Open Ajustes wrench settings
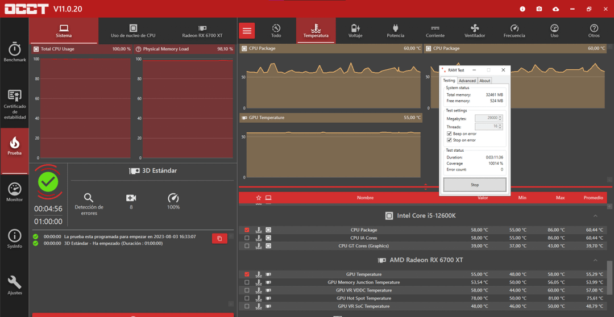The image size is (614, 317). coord(14,285)
